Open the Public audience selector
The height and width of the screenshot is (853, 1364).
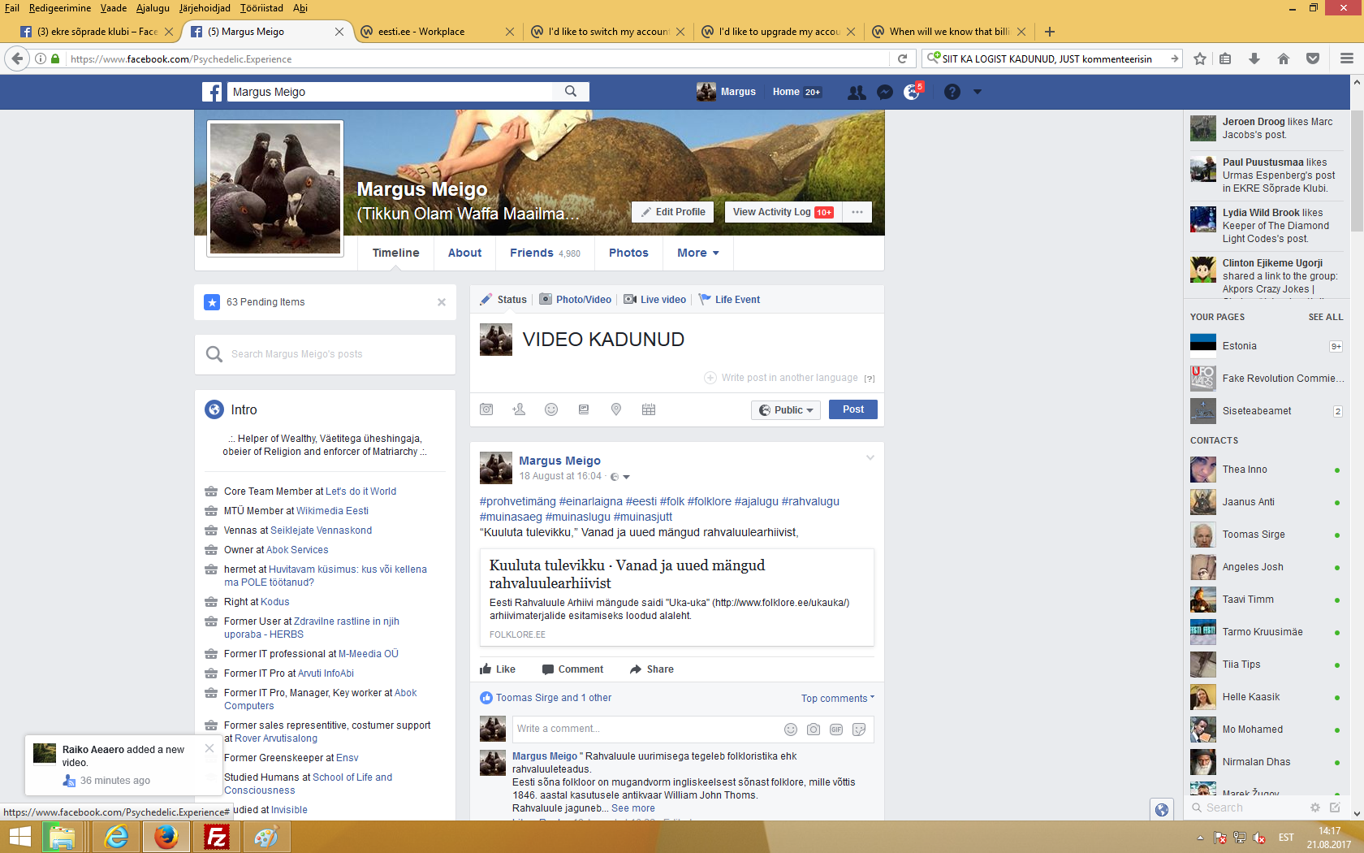(786, 410)
